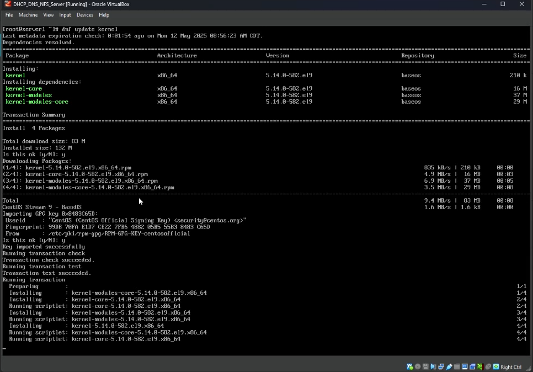Open the File menu
This screenshot has height=372, width=533.
[9, 15]
